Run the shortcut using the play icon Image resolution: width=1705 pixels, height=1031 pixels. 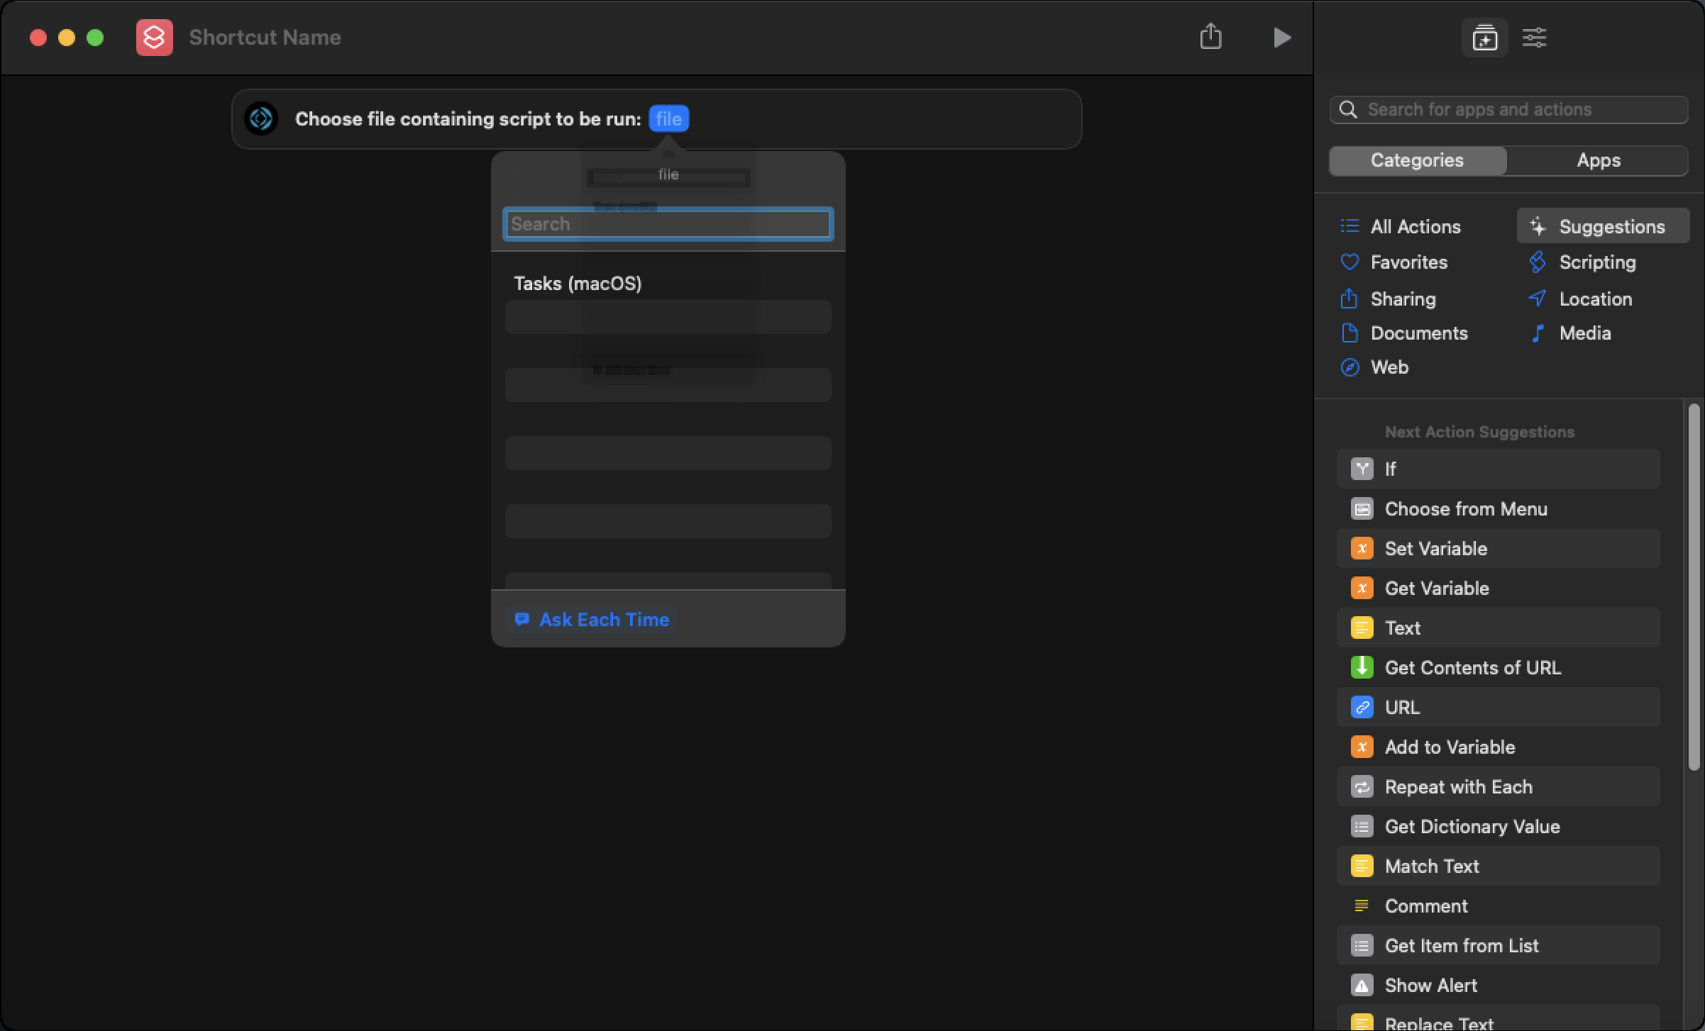(1281, 38)
